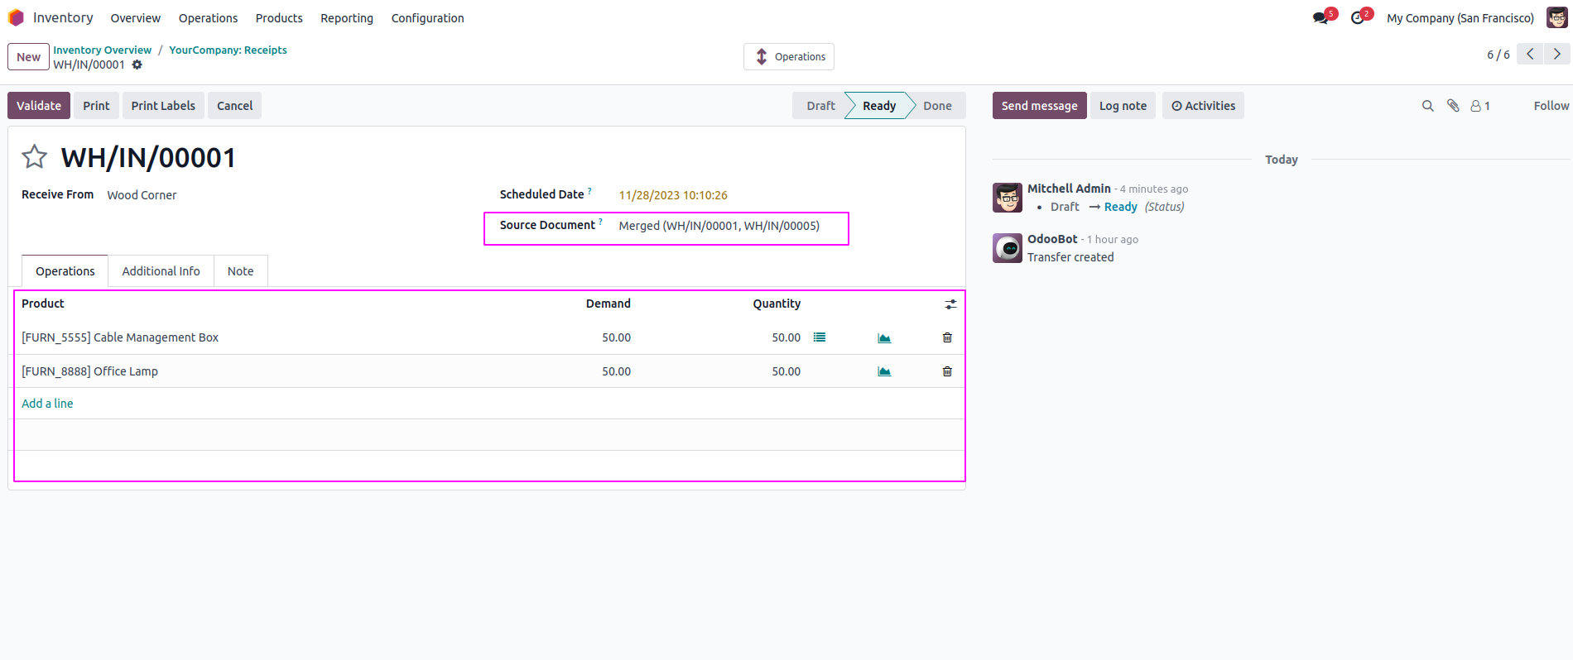
Task: Open the Reporting menu
Action: (347, 18)
